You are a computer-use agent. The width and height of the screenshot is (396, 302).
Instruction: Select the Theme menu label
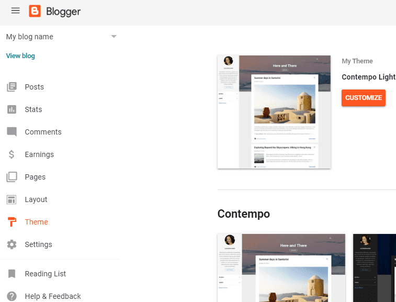coord(37,222)
